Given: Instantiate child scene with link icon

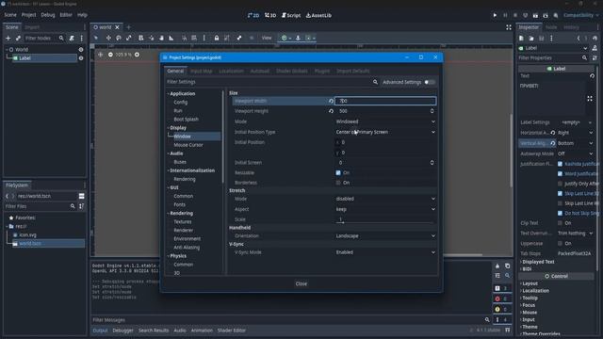Looking at the screenshot, I should (x=18, y=38).
